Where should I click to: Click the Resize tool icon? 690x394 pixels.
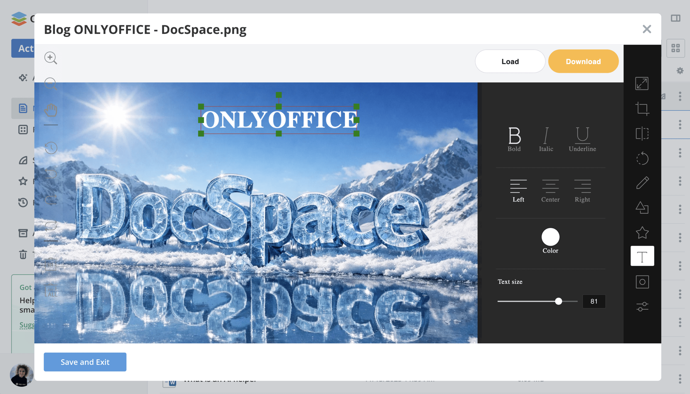click(642, 83)
